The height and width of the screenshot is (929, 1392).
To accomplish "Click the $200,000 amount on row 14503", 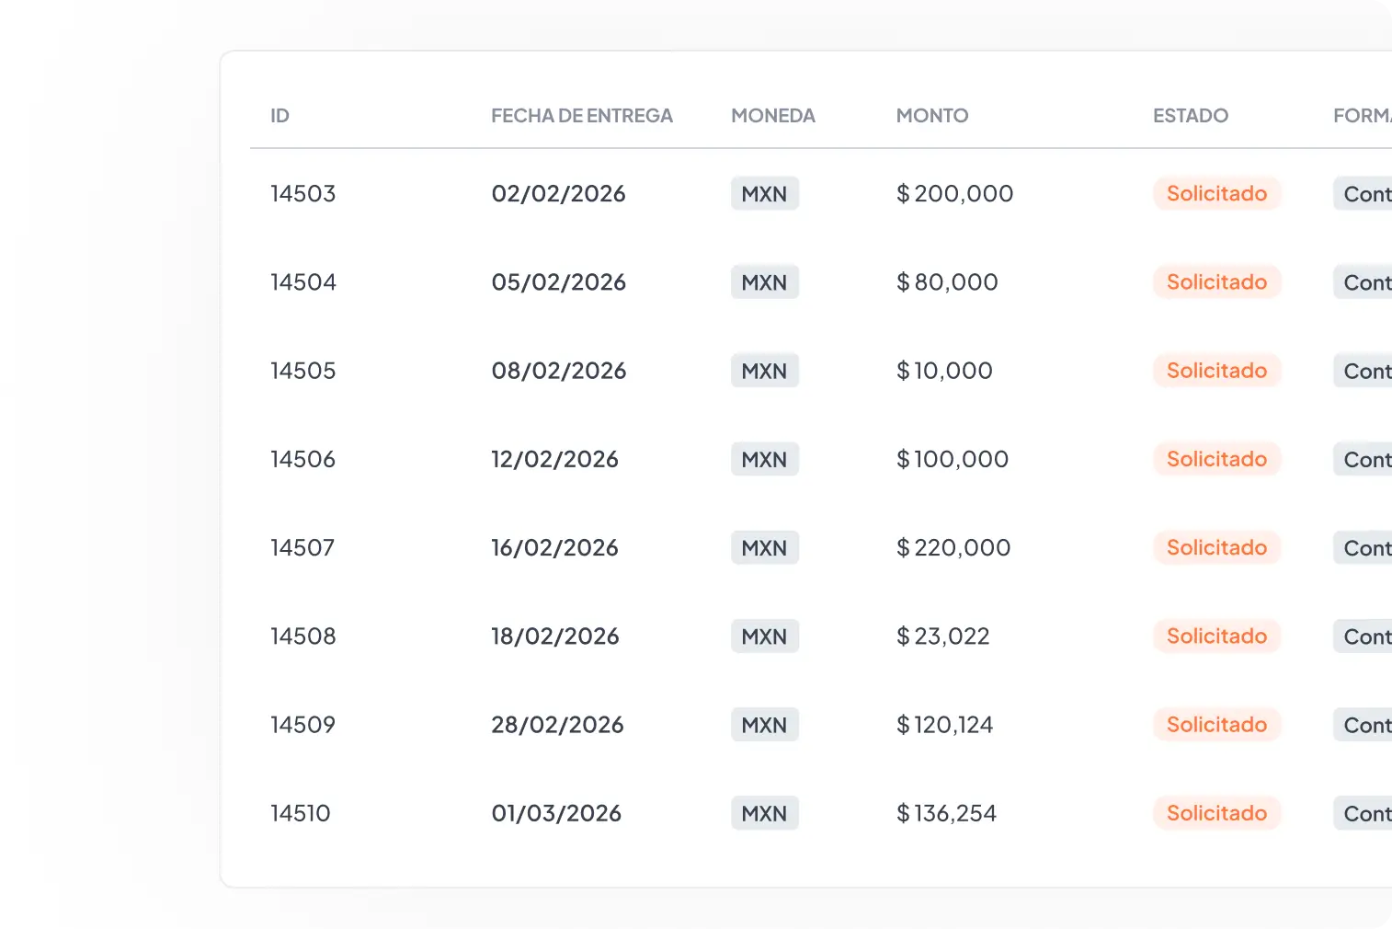I will (954, 193).
